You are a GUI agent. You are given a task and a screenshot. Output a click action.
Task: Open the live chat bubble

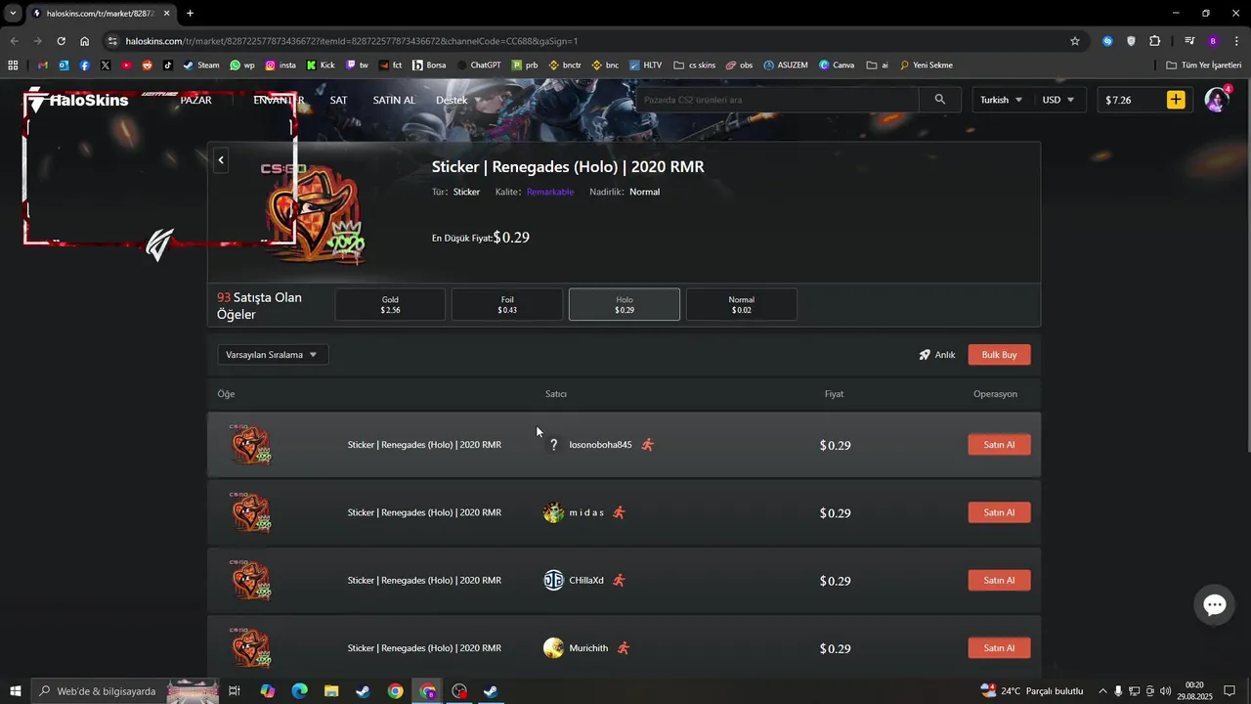coord(1215,605)
